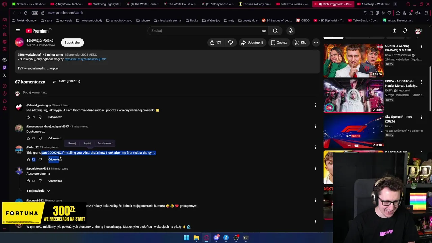432x243 pixels.
Task: Click the Klip button
Action: (300, 42)
